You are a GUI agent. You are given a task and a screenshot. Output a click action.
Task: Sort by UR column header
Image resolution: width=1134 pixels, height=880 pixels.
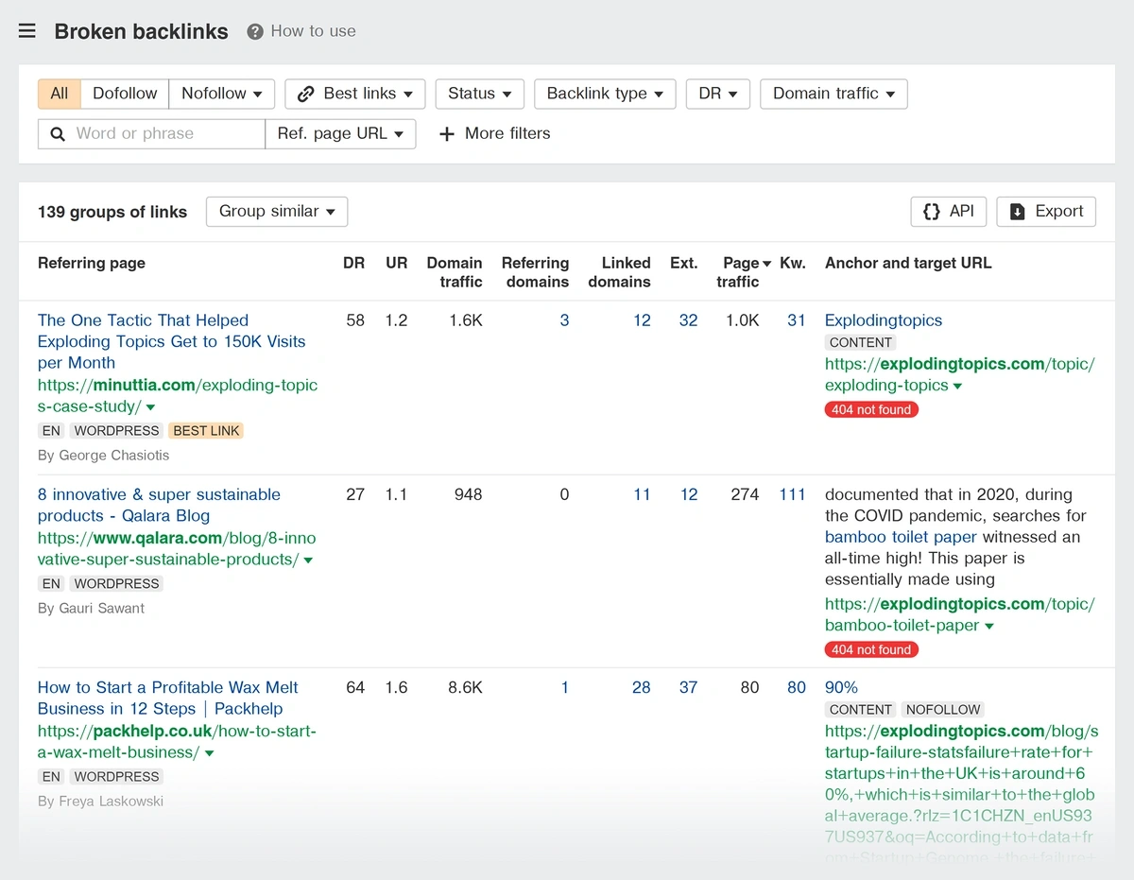tap(397, 263)
